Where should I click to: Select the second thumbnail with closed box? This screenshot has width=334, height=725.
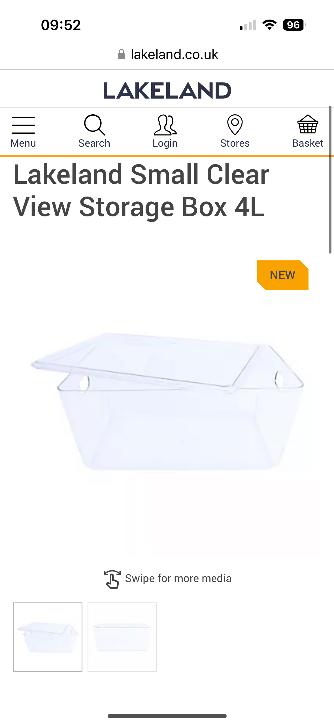(122, 637)
